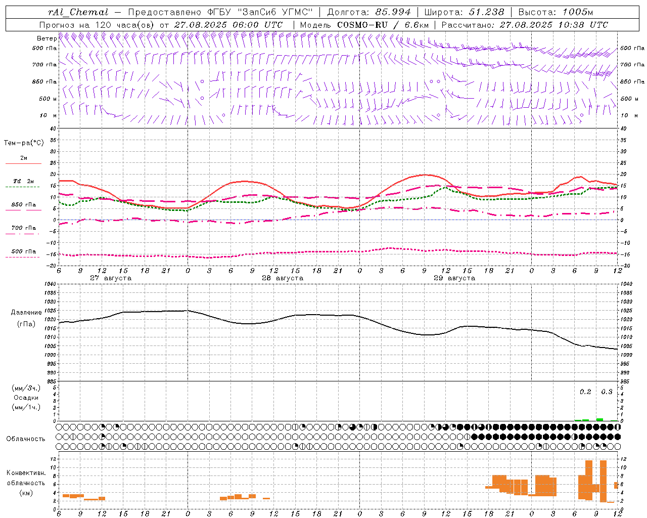The width and height of the screenshot is (647, 518).
Task: Click the 'Высота: 1005м' elevation value
Action: click(x=556, y=12)
